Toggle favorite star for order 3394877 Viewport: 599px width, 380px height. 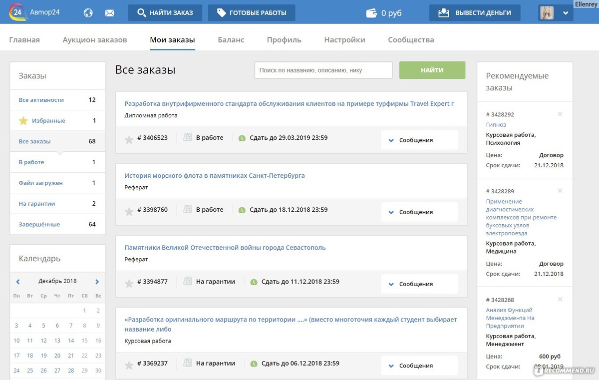pyautogui.click(x=129, y=284)
